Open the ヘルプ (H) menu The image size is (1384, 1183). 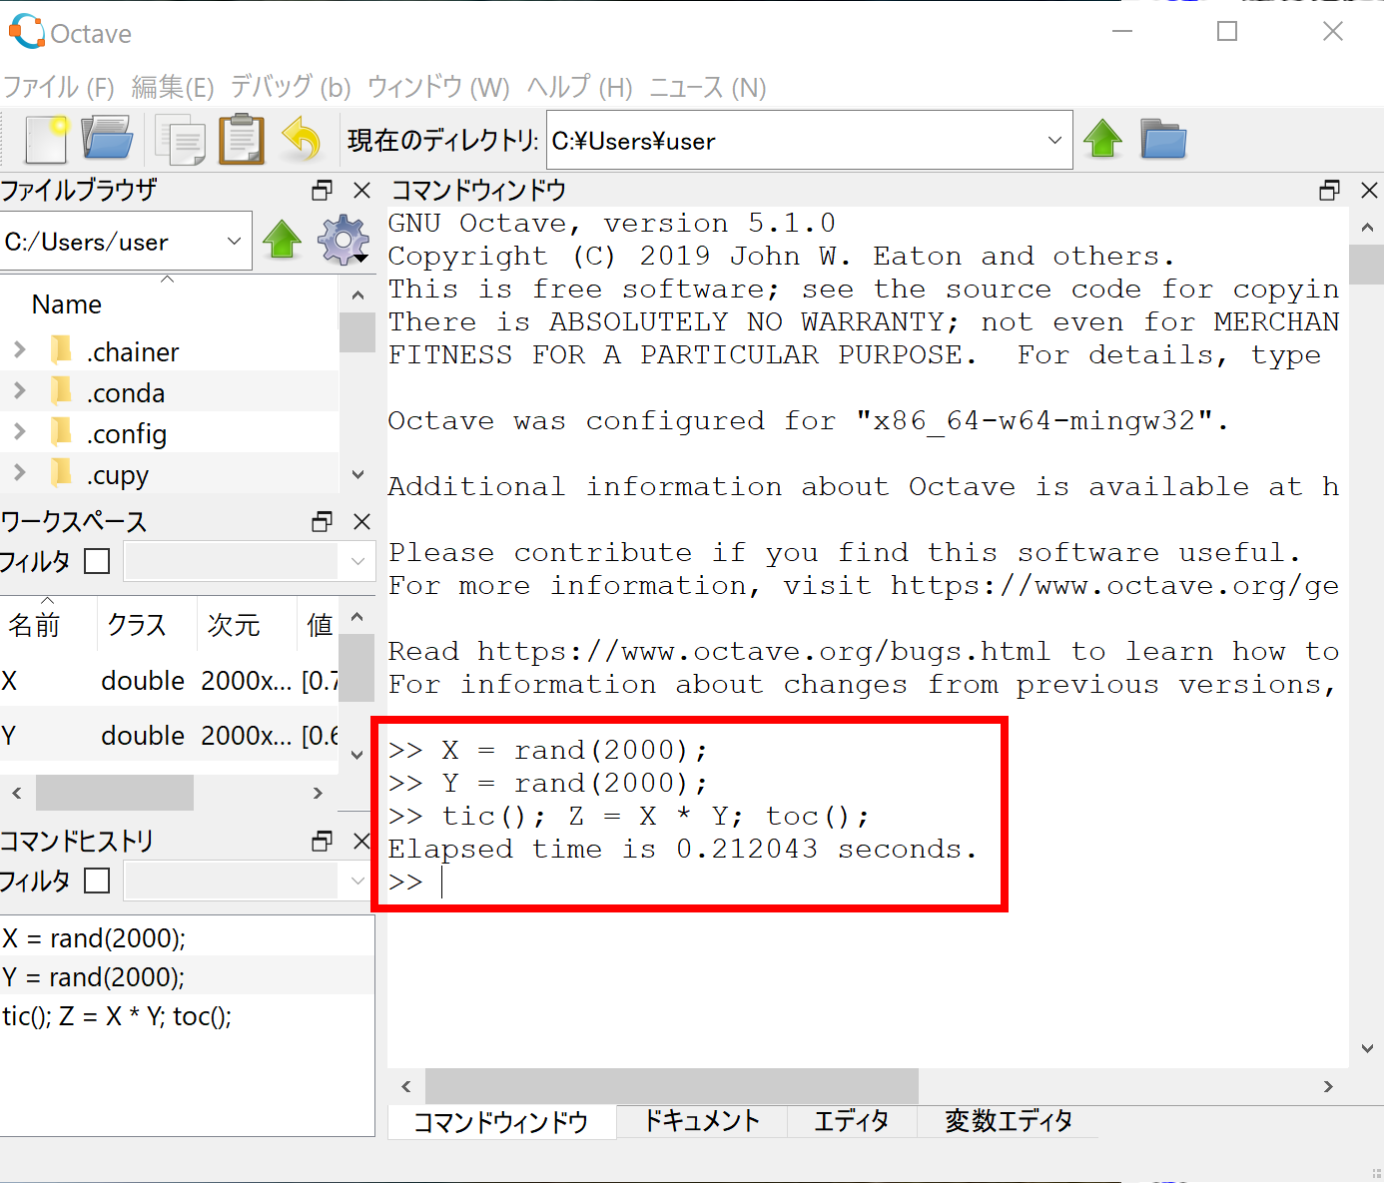(579, 88)
